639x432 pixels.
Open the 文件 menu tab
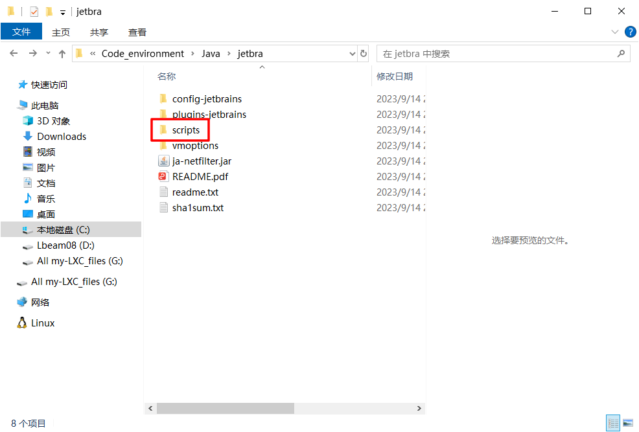pyautogui.click(x=21, y=32)
